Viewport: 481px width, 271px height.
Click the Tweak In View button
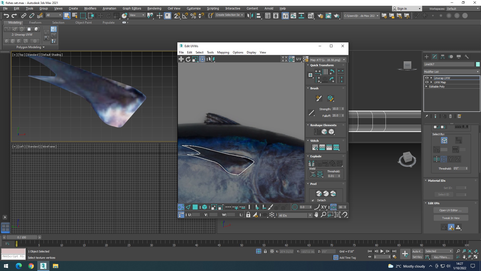click(450, 218)
